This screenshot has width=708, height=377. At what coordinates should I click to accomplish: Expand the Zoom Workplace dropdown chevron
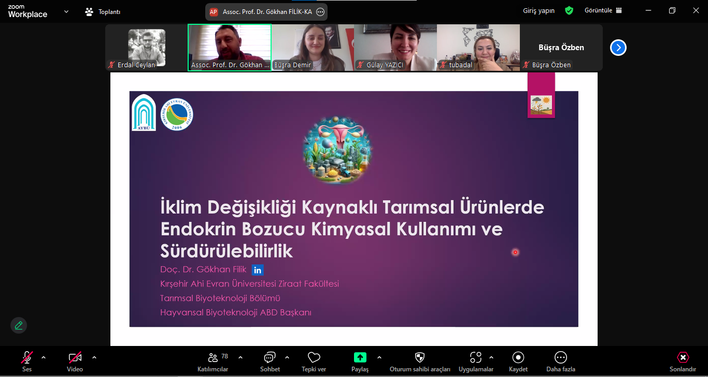(66, 11)
